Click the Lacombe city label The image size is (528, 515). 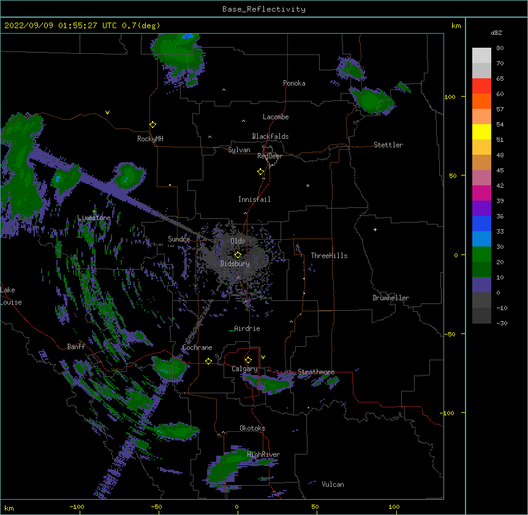tap(276, 117)
